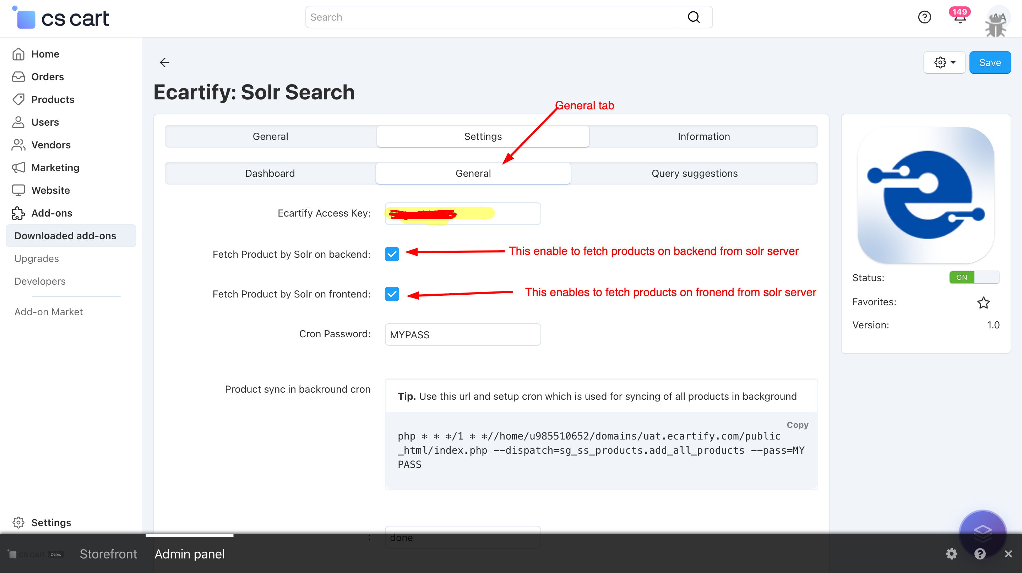Star the add-on as favorite
Viewport: 1022px width, 573px height.
pos(984,302)
